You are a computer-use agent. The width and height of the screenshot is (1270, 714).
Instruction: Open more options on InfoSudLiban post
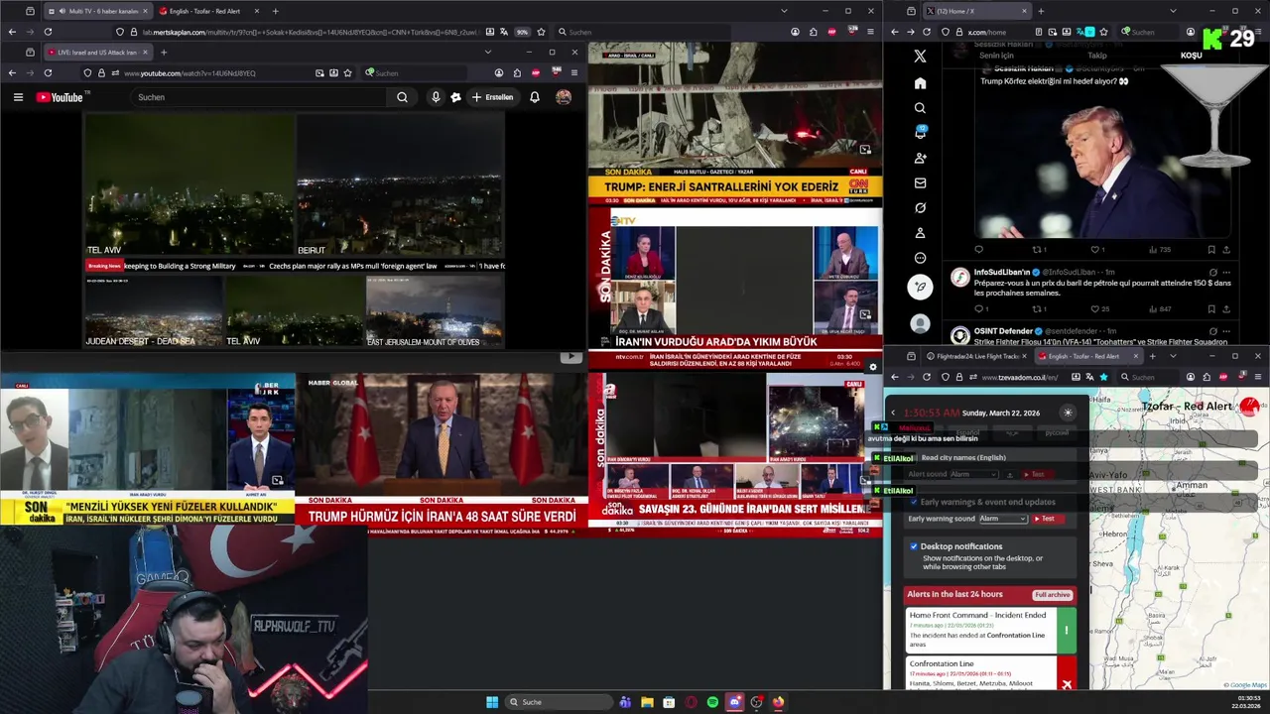(1227, 272)
